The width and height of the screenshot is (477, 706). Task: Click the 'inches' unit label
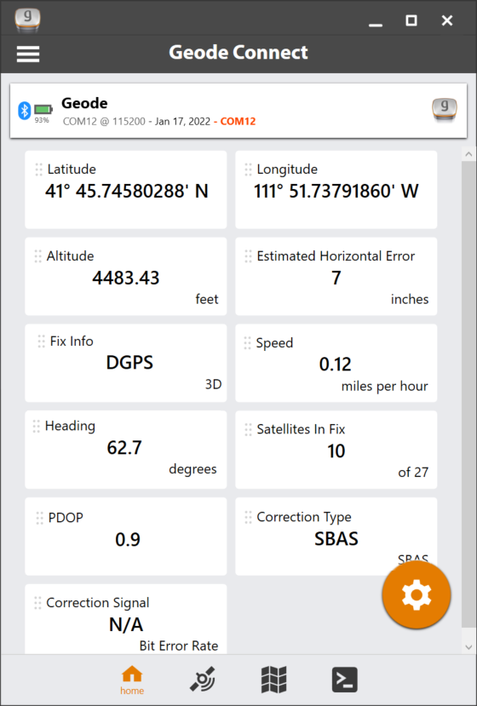click(410, 300)
